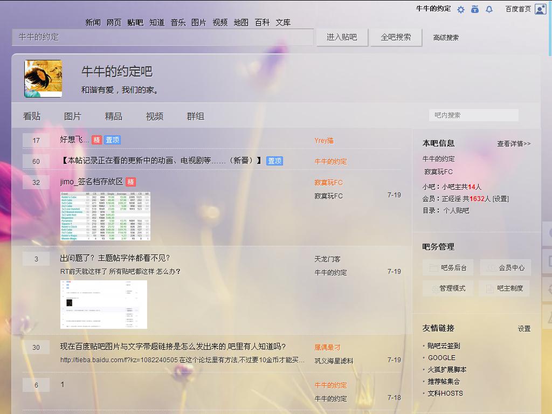Open the notification bell icon
The height and width of the screenshot is (414, 552).
(x=489, y=10)
